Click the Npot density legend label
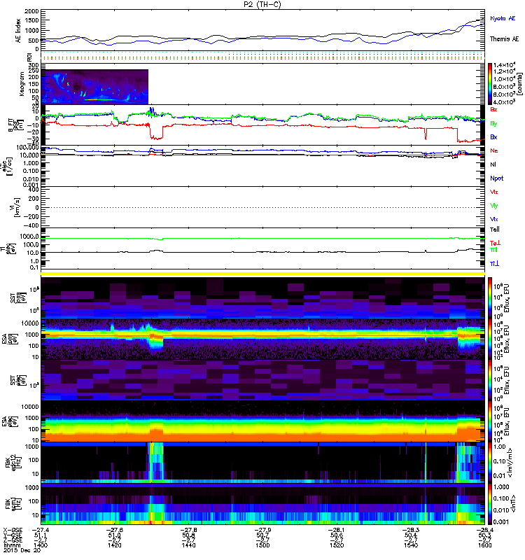Screen dimensions: 525x560 (x=496, y=178)
